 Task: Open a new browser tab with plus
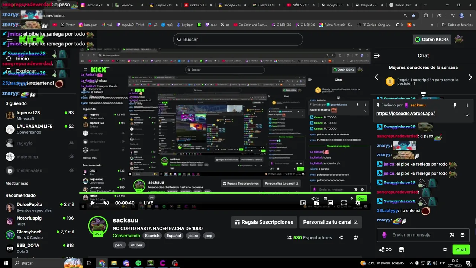tap(425, 5)
